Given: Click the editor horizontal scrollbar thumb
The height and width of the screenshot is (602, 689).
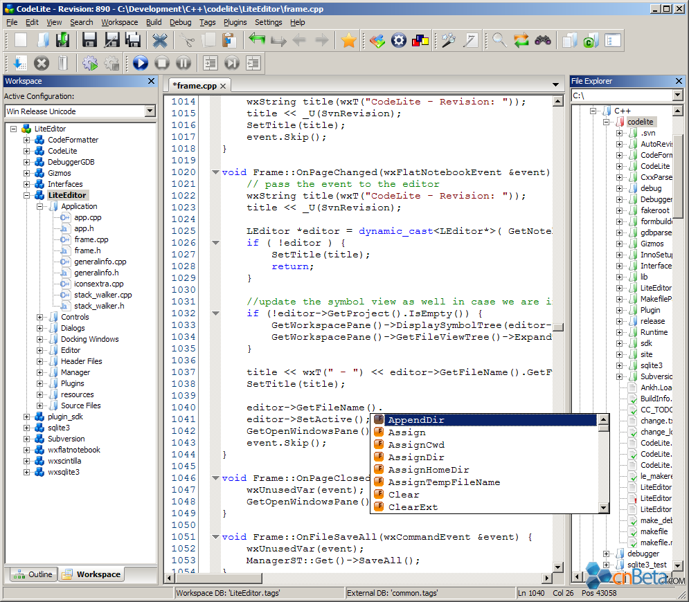Looking at the screenshot, I should point(218,578).
